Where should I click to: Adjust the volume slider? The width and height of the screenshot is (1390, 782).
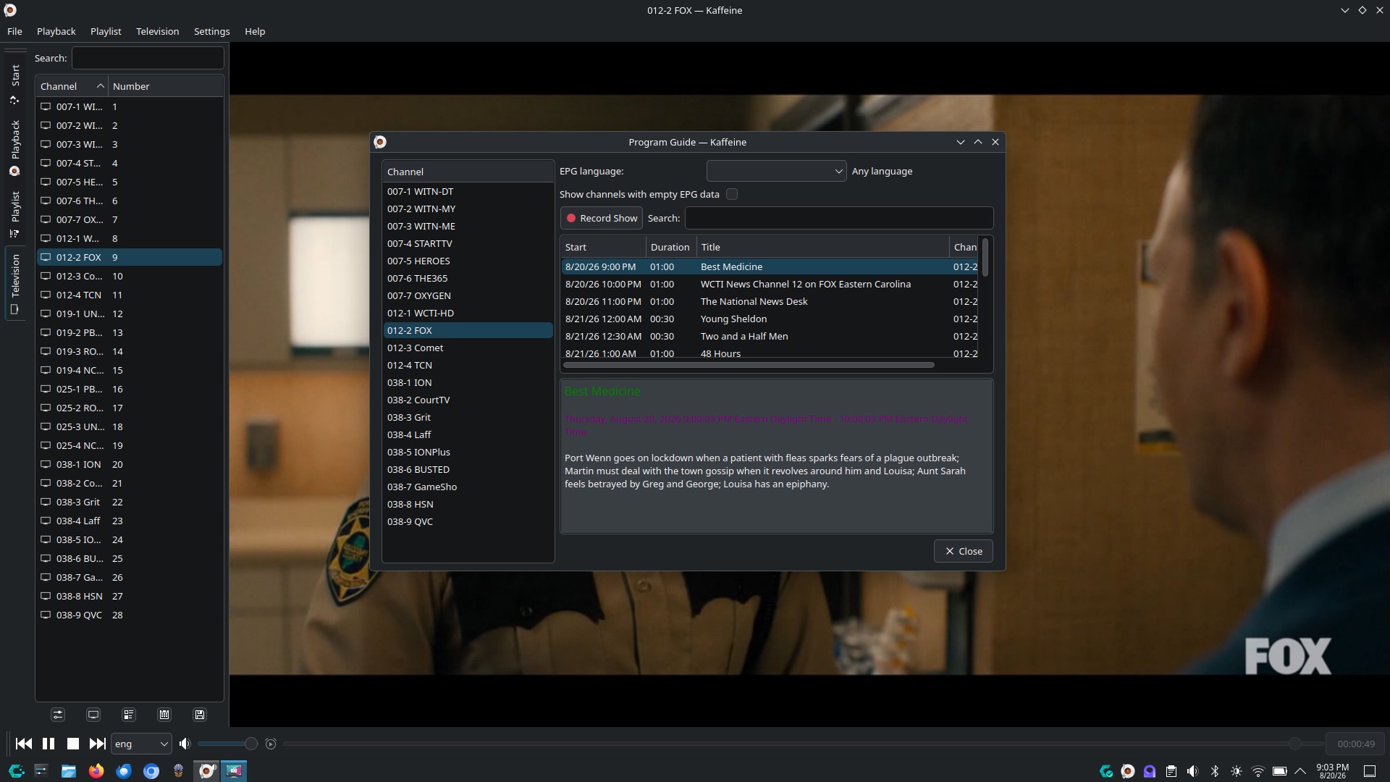point(227,744)
